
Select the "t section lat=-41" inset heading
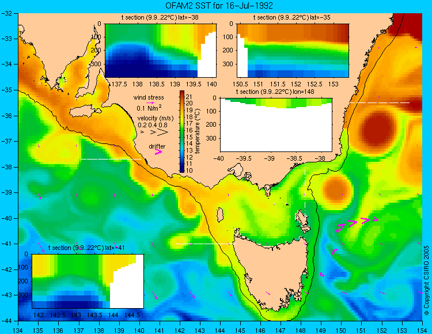86,248
